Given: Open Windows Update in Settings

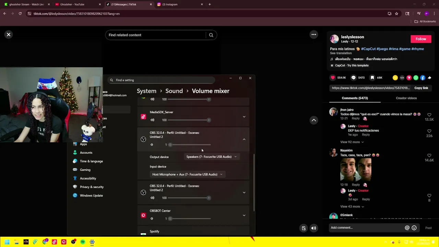Looking at the screenshot, I should (x=91, y=196).
